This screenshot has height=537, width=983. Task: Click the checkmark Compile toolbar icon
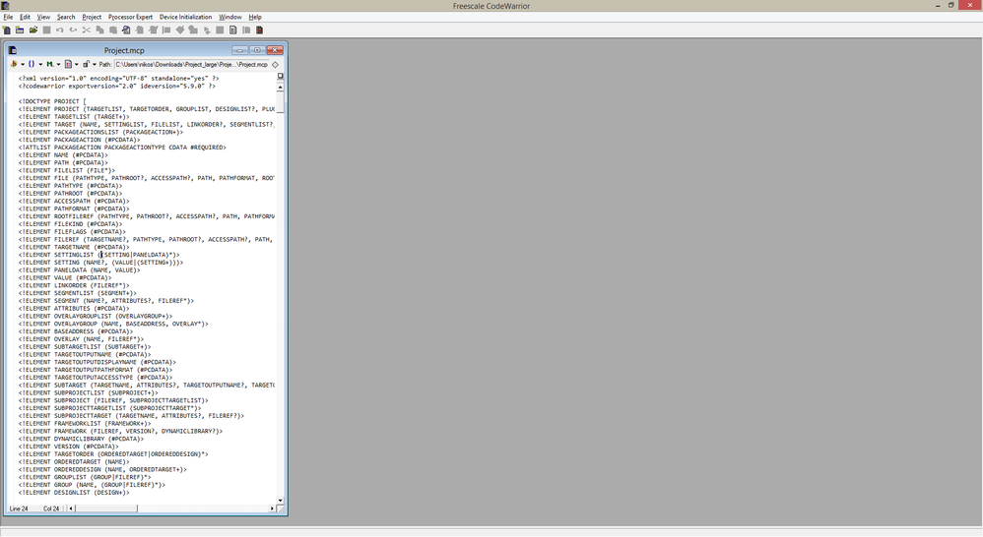tap(180, 30)
